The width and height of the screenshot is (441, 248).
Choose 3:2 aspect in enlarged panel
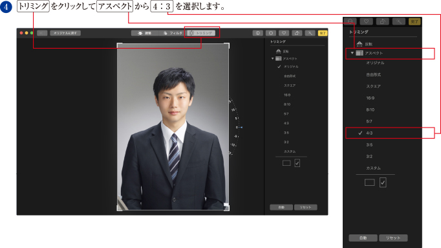pos(369,156)
